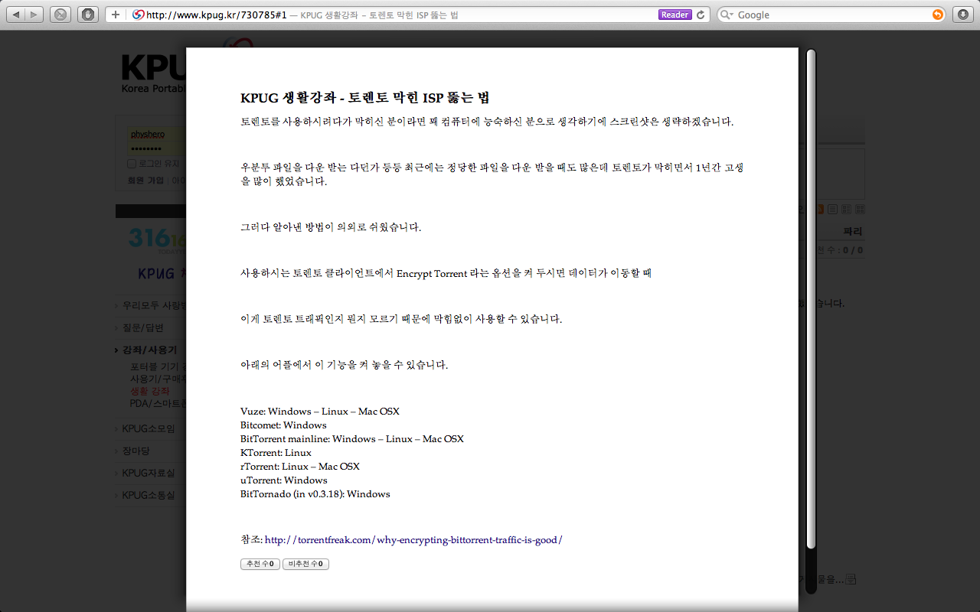Open the Downloads button in toolbar
This screenshot has width=980, height=612.
point(963,15)
